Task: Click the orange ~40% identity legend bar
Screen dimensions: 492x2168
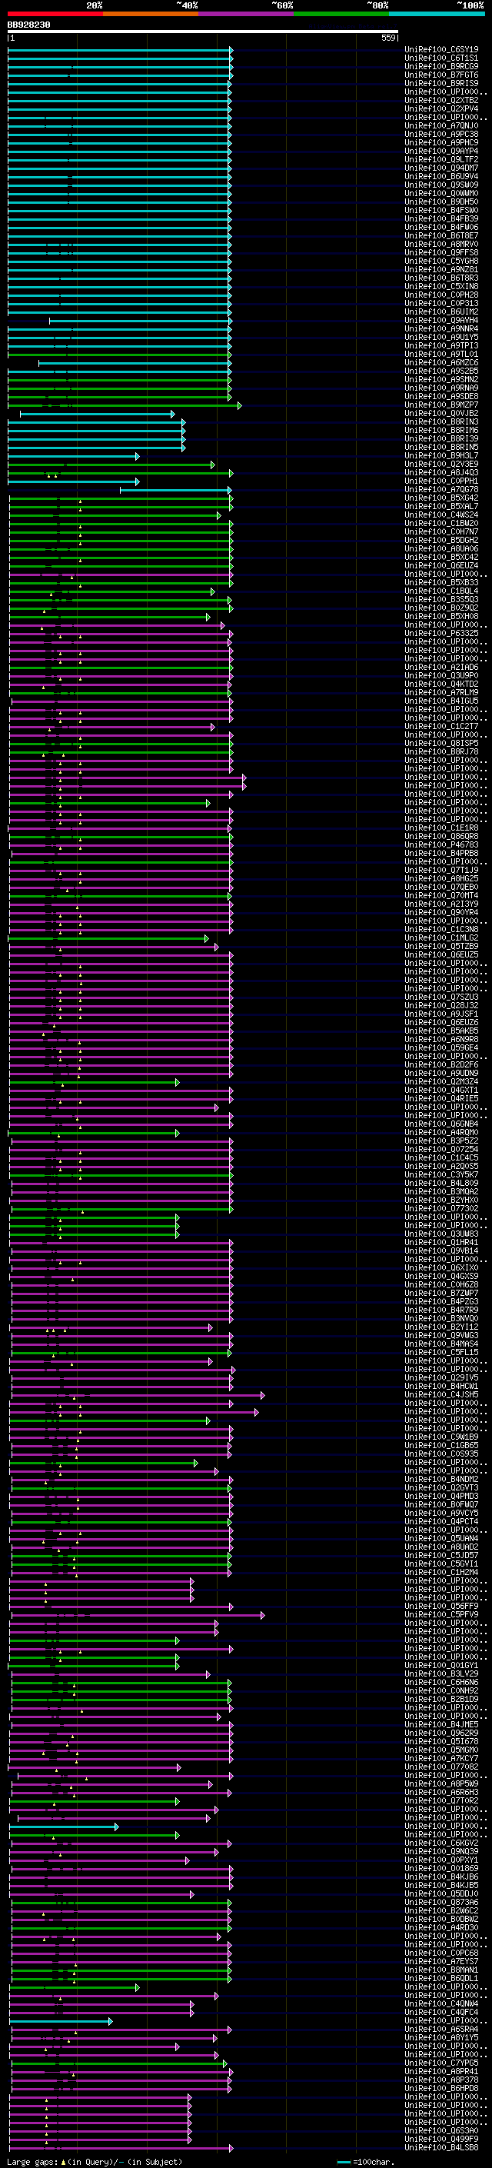Action: (151, 14)
